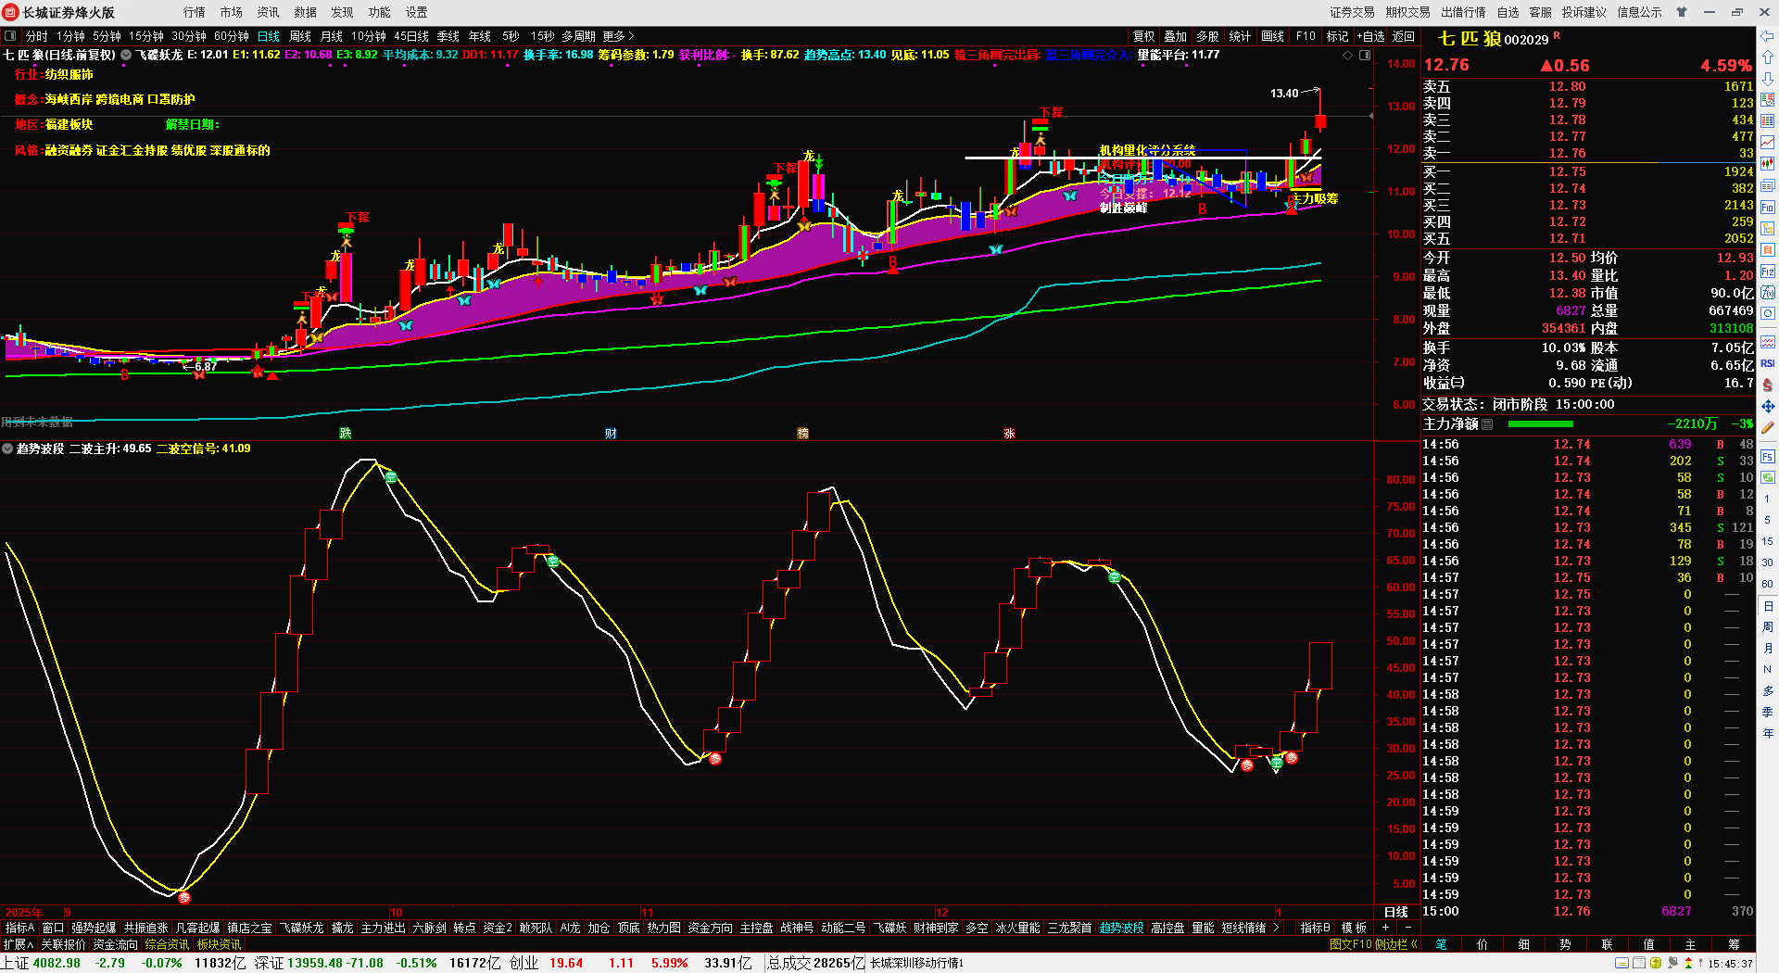Click the blue down arrow sidebar icon

click(1768, 78)
